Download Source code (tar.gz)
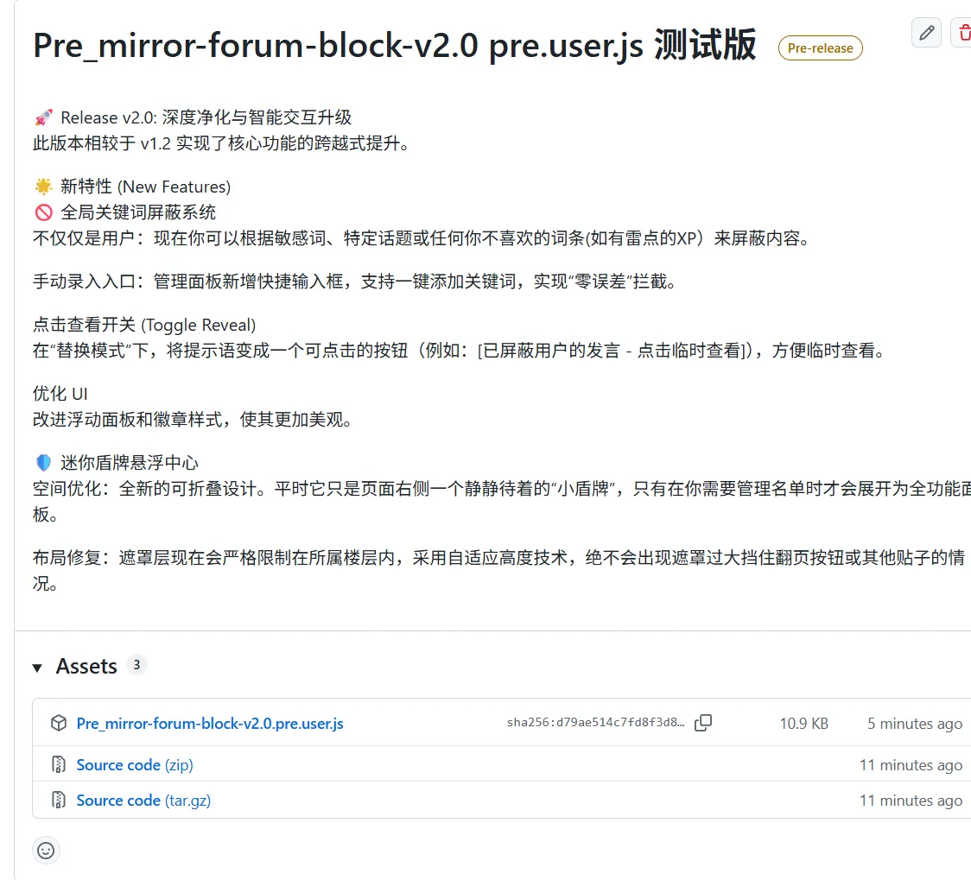 143,801
